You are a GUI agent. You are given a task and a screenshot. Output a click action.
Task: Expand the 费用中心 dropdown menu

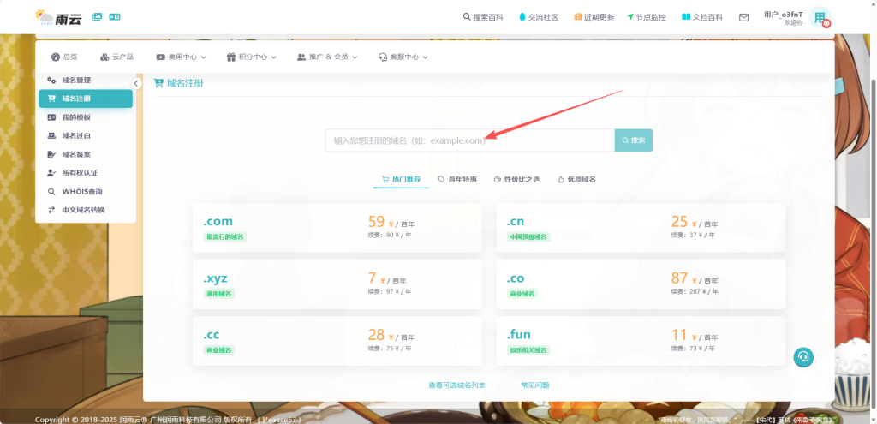coord(181,57)
